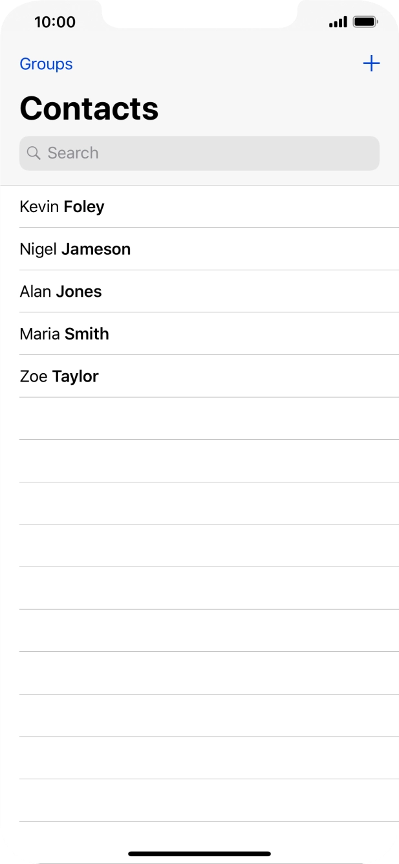This screenshot has height=864, width=399.
Task: Open the Groups link
Action: tap(46, 64)
